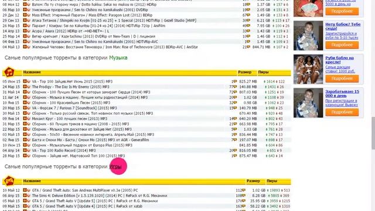This screenshot has width=375, height=211.
Task: Open comments icon for The Prodigy row
Action: pyautogui.click(x=235, y=87)
